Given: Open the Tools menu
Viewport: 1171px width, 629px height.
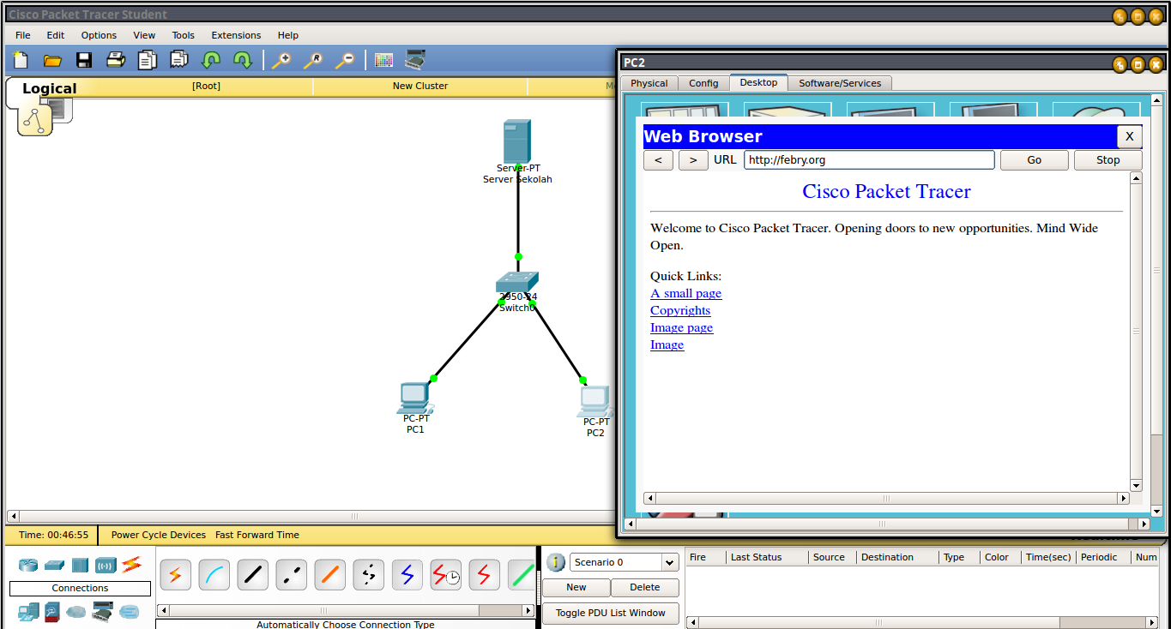Looking at the screenshot, I should [184, 35].
